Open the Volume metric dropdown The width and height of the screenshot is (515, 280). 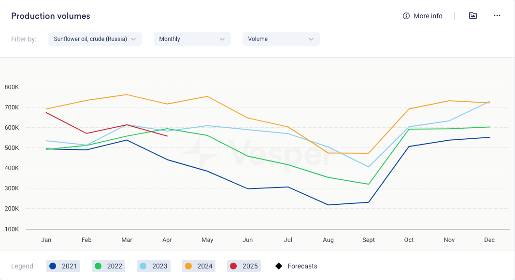(x=281, y=39)
